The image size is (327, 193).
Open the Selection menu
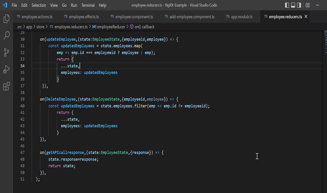38,5
